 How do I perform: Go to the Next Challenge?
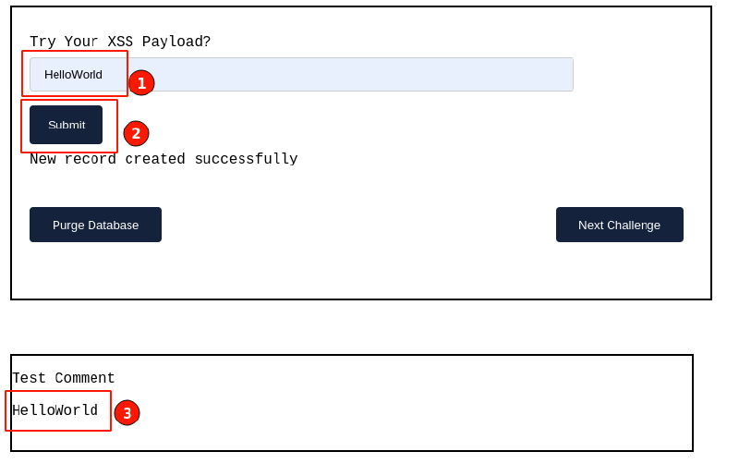pos(619,225)
